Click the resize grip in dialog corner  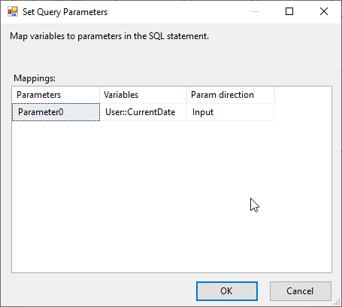(337, 302)
